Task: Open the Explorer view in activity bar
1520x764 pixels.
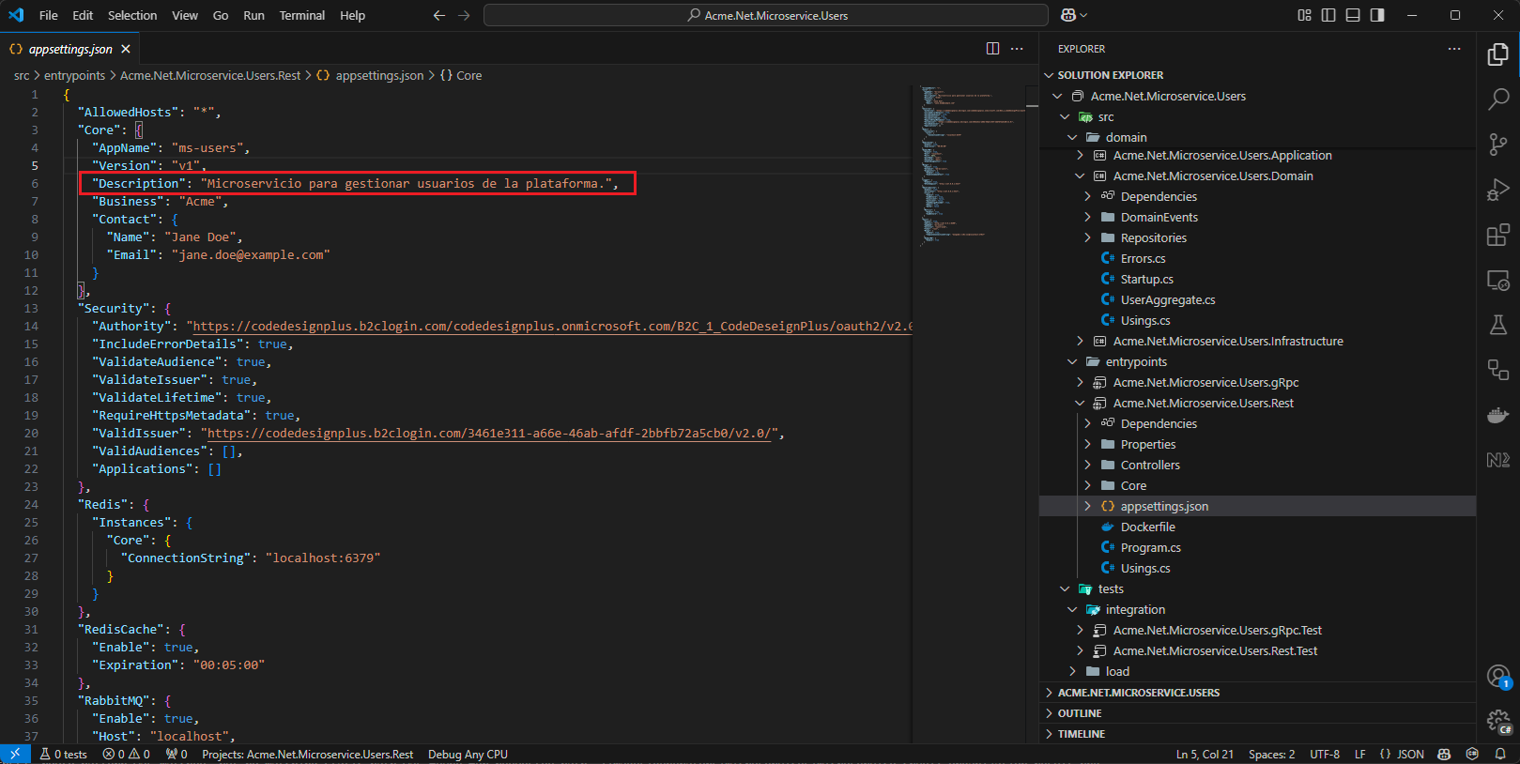Action: pyautogui.click(x=1498, y=54)
